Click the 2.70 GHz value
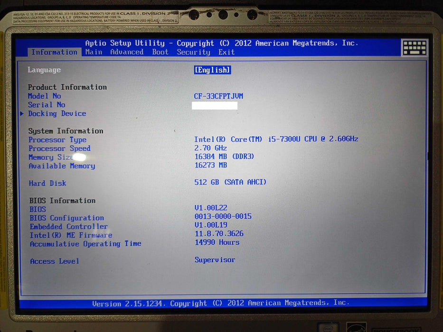Screen dimensions: 443x332 pos(210,148)
